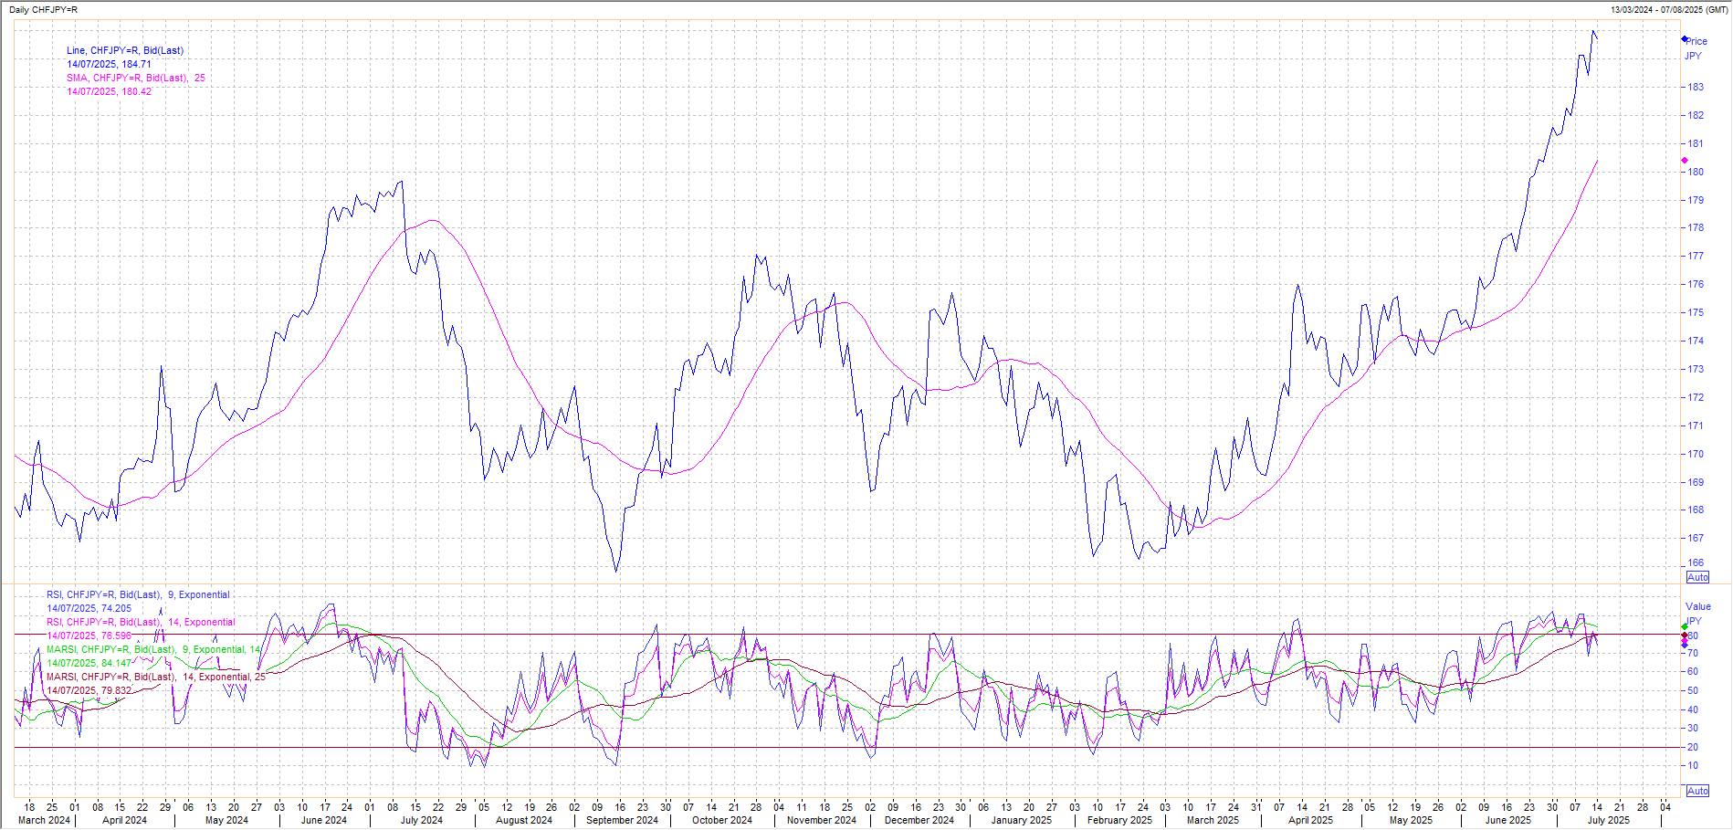Screen dimensions: 1733x830
Task: Click the March 2024 label on time axis
Action: point(44,820)
